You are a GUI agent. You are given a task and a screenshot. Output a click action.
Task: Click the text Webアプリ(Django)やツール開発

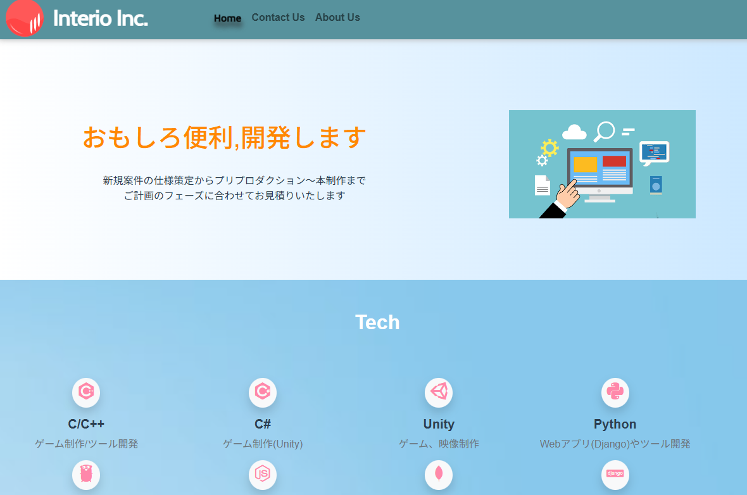615,444
